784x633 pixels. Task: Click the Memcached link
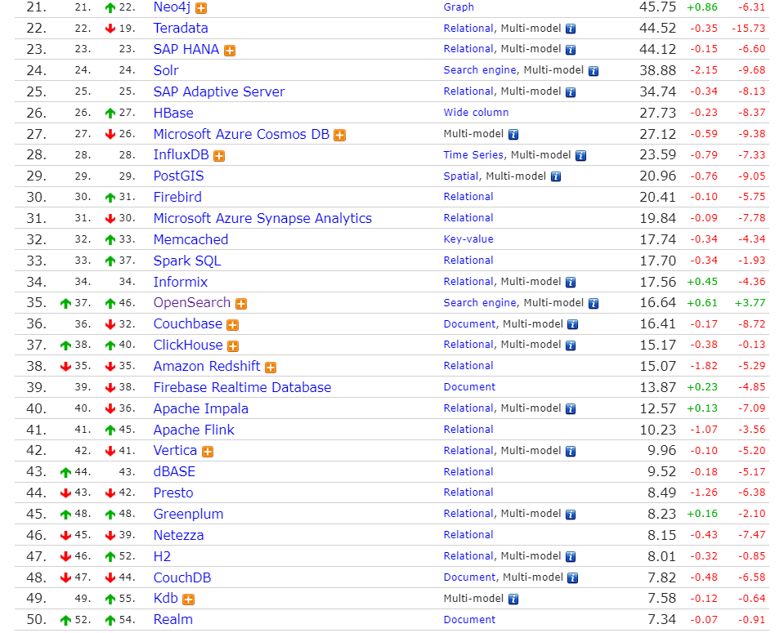click(x=191, y=240)
